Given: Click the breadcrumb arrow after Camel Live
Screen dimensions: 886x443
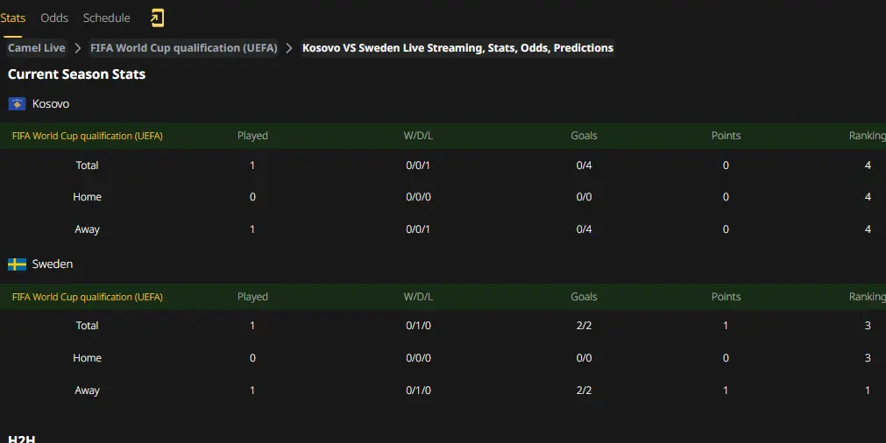Looking at the screenshot, I should 78,48.
